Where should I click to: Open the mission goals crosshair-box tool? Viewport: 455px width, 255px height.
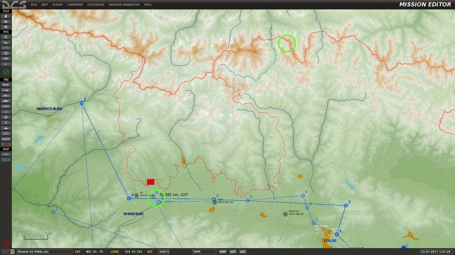tap(6, 53)
